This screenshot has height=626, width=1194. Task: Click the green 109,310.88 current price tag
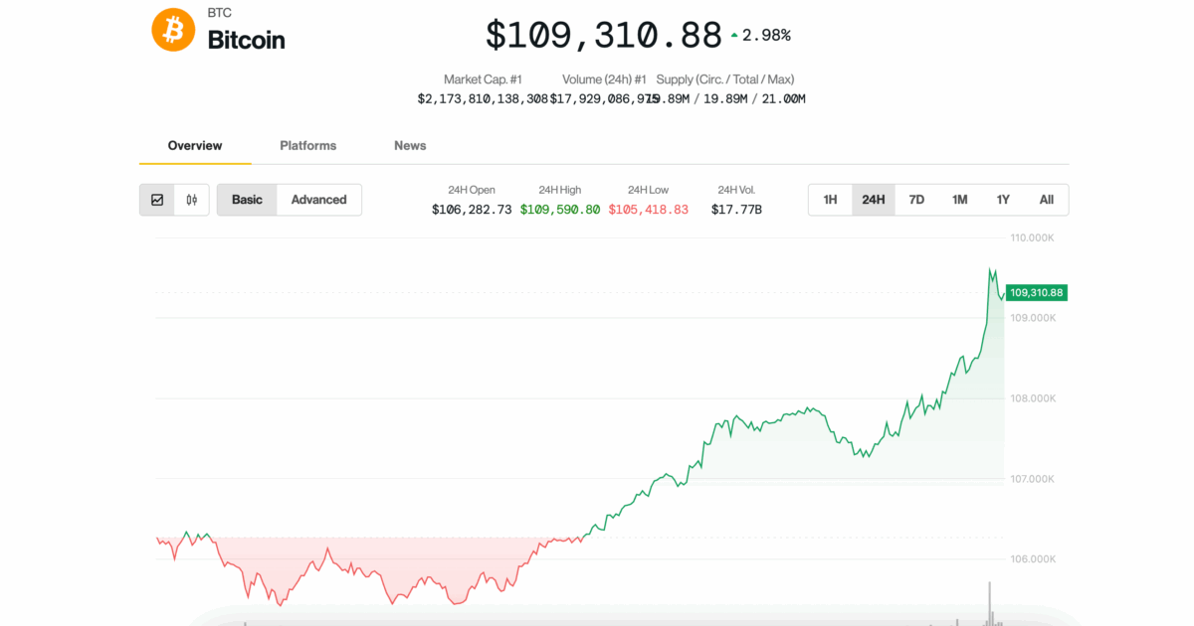[1037, 292]
